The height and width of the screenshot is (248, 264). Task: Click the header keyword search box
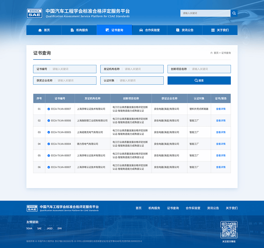[x=205, y=13]
